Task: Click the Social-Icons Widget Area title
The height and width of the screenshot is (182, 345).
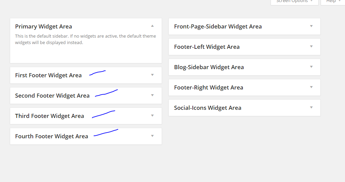Action: click(208, 108)
